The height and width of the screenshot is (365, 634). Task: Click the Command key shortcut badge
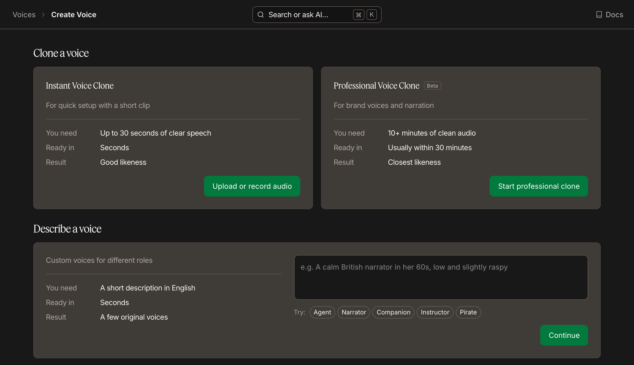coord(358,15)
